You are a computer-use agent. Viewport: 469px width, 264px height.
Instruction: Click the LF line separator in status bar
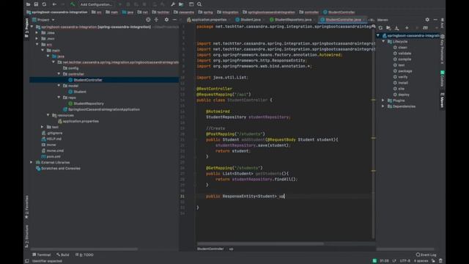394,261
